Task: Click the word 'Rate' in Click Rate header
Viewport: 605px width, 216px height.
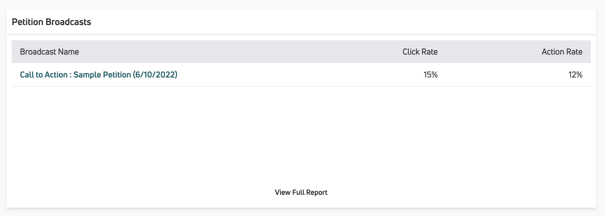Action: click(x=429, y=52)
